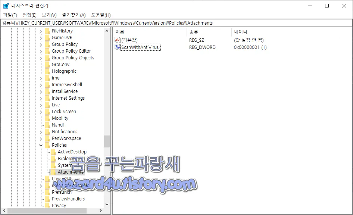Click the Group Policy Editor folder icon

pos(47,51)
